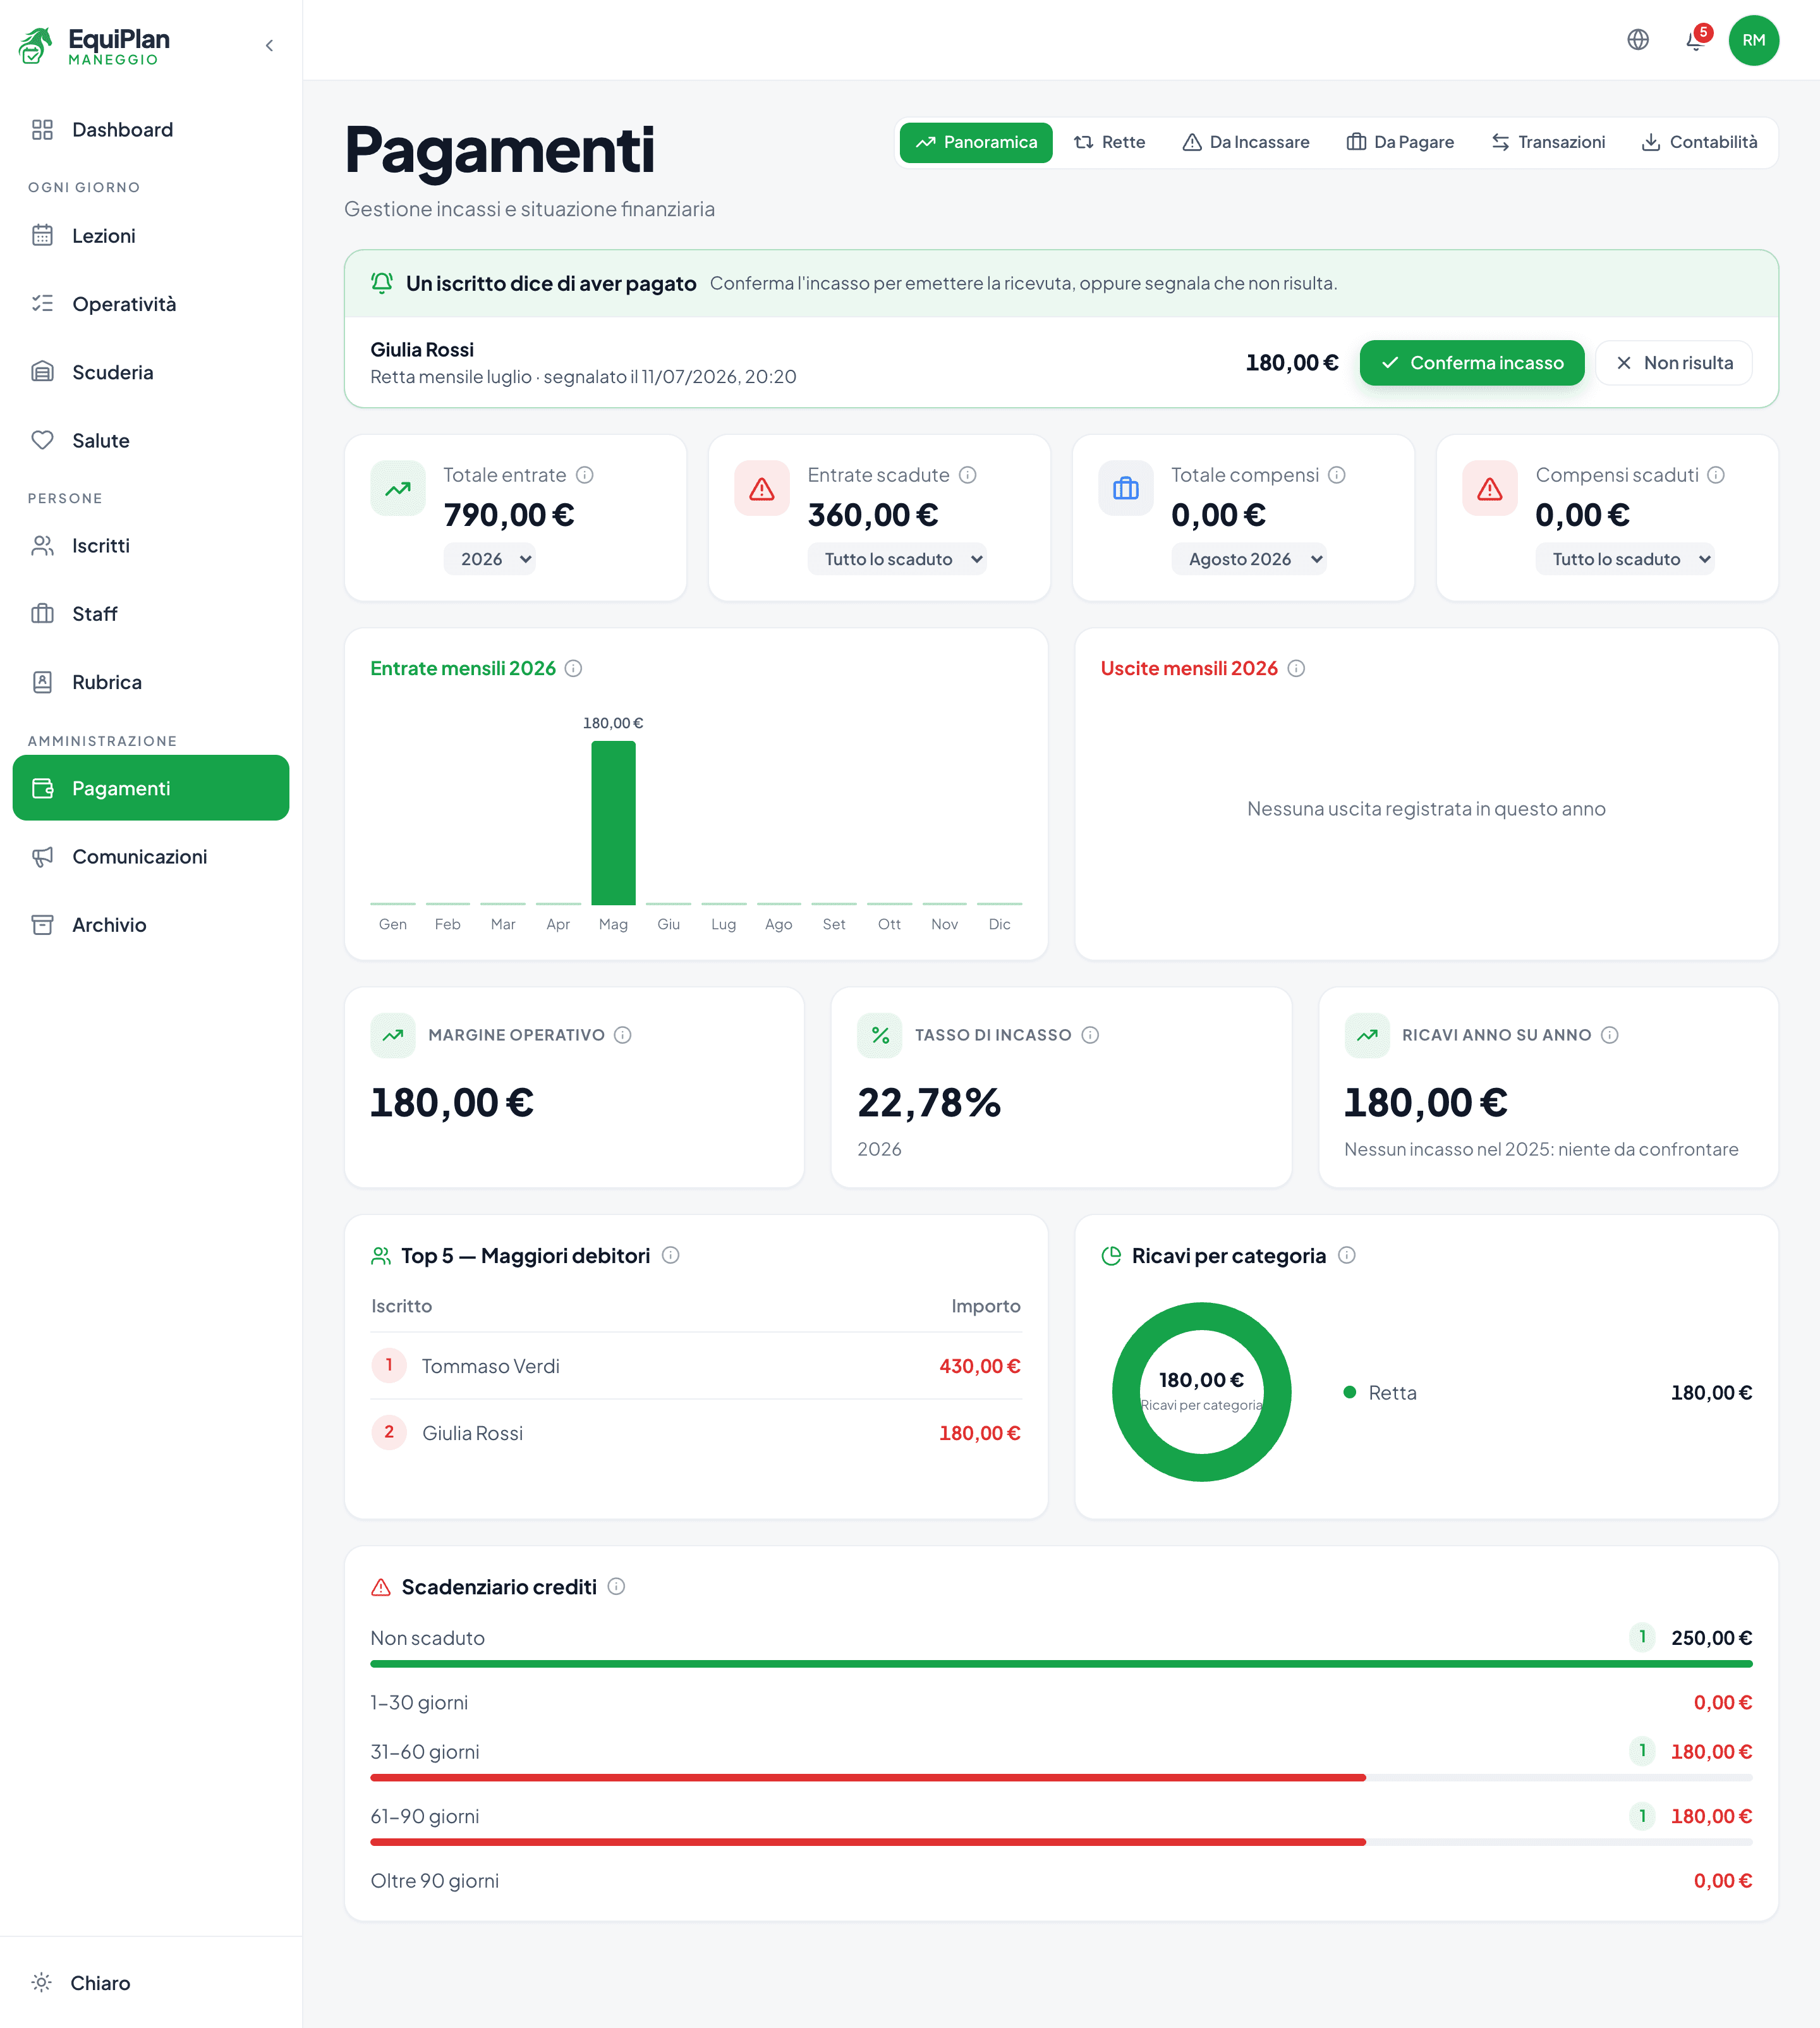Viewport: 1820px width, 2028px height.
Task: Click the red 31–60 giorni progress bar
Action: (x=868, y=1778)
